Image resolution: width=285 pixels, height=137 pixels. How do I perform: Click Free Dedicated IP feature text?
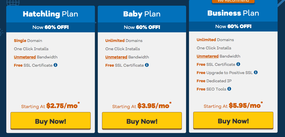(x=214, y=81)
